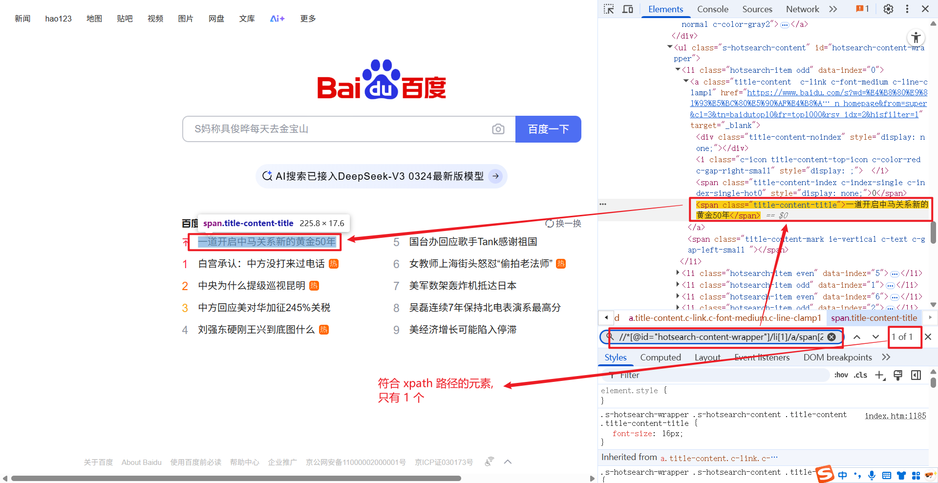Switch to the Network tab
This screenshot has height=483, width=938.
(x=802, y=9)
